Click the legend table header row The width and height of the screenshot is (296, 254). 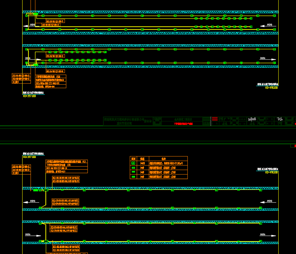(x=159, y=158)
